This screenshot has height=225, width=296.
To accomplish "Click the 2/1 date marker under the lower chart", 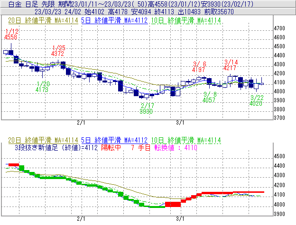I will tap(81, 219).
